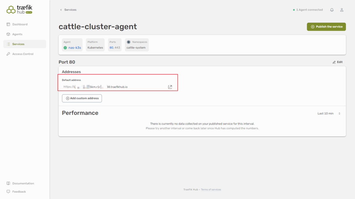Select port 443 link
Image resolution: width=355 pixels, height=199 pixels.
tap(117, 48)
